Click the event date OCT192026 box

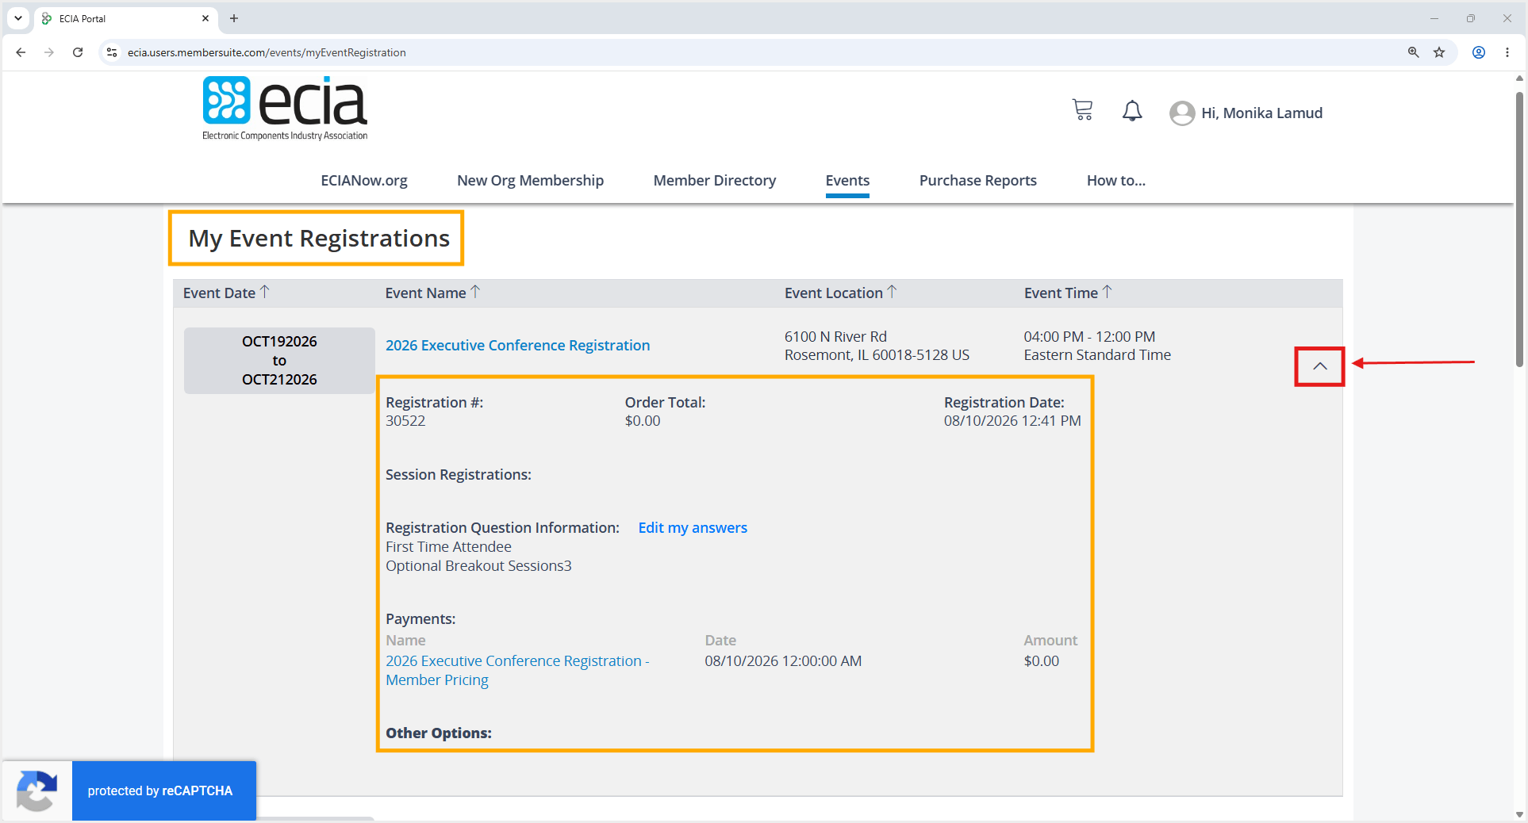coord(279,361)
